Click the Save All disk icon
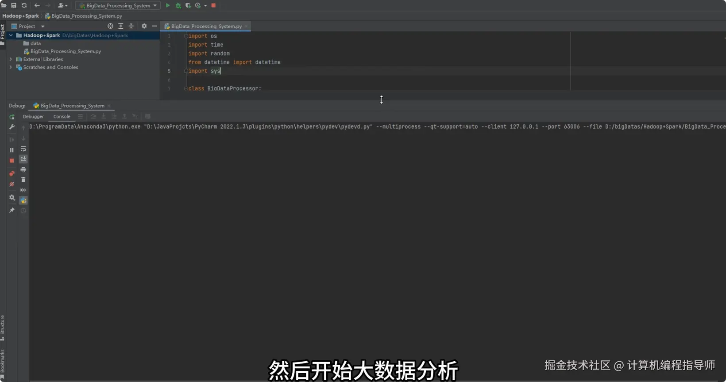 tap(14, 5)
